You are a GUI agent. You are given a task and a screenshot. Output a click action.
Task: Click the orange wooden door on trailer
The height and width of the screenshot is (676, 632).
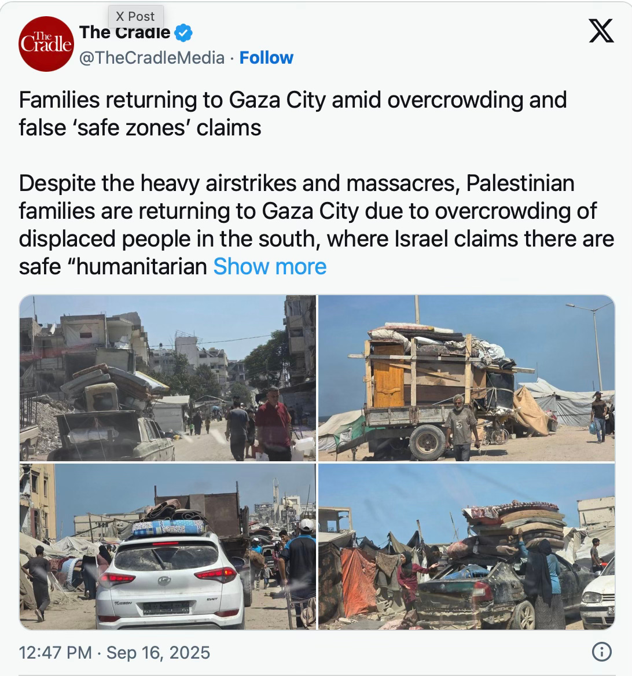(389, 376)
